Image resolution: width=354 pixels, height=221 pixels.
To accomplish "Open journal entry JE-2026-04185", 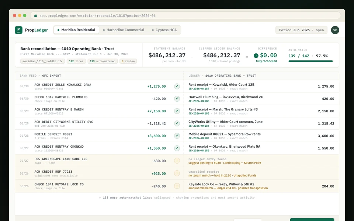I will point(199,113).
